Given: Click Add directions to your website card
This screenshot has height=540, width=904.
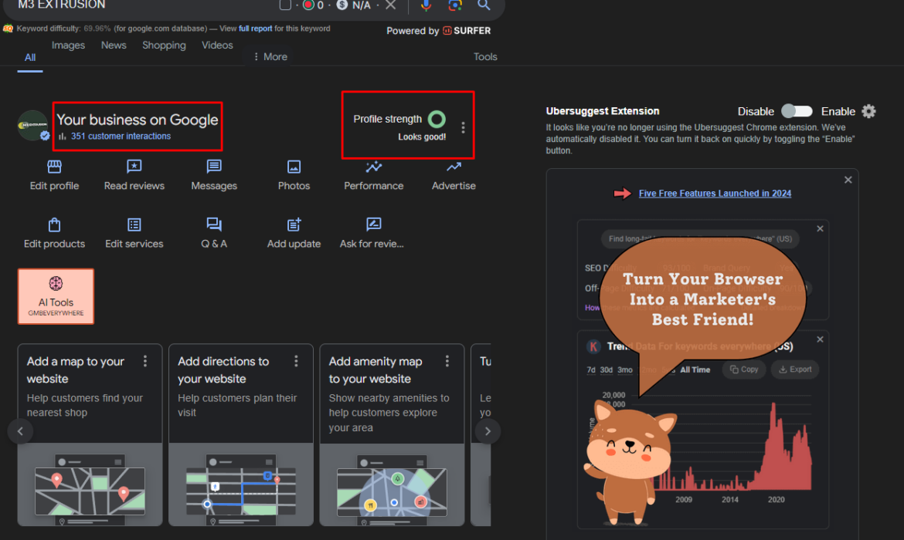Looking at the screenshot, I should [241, 434].
